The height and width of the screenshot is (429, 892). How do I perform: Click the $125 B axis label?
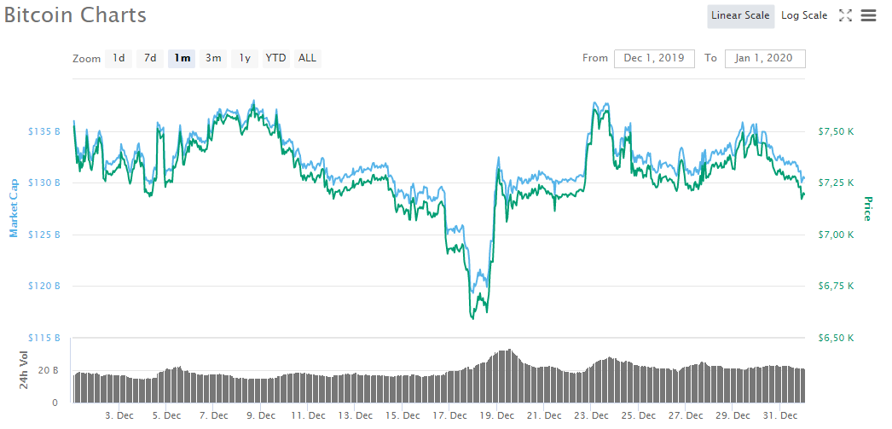pyautogui.click(x=44, y=235)
